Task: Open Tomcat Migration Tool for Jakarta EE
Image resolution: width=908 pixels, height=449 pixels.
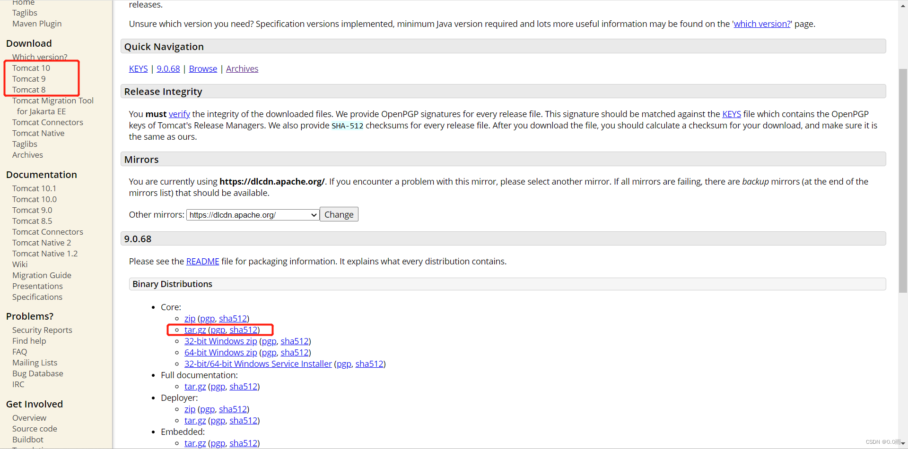Action: 53,106
